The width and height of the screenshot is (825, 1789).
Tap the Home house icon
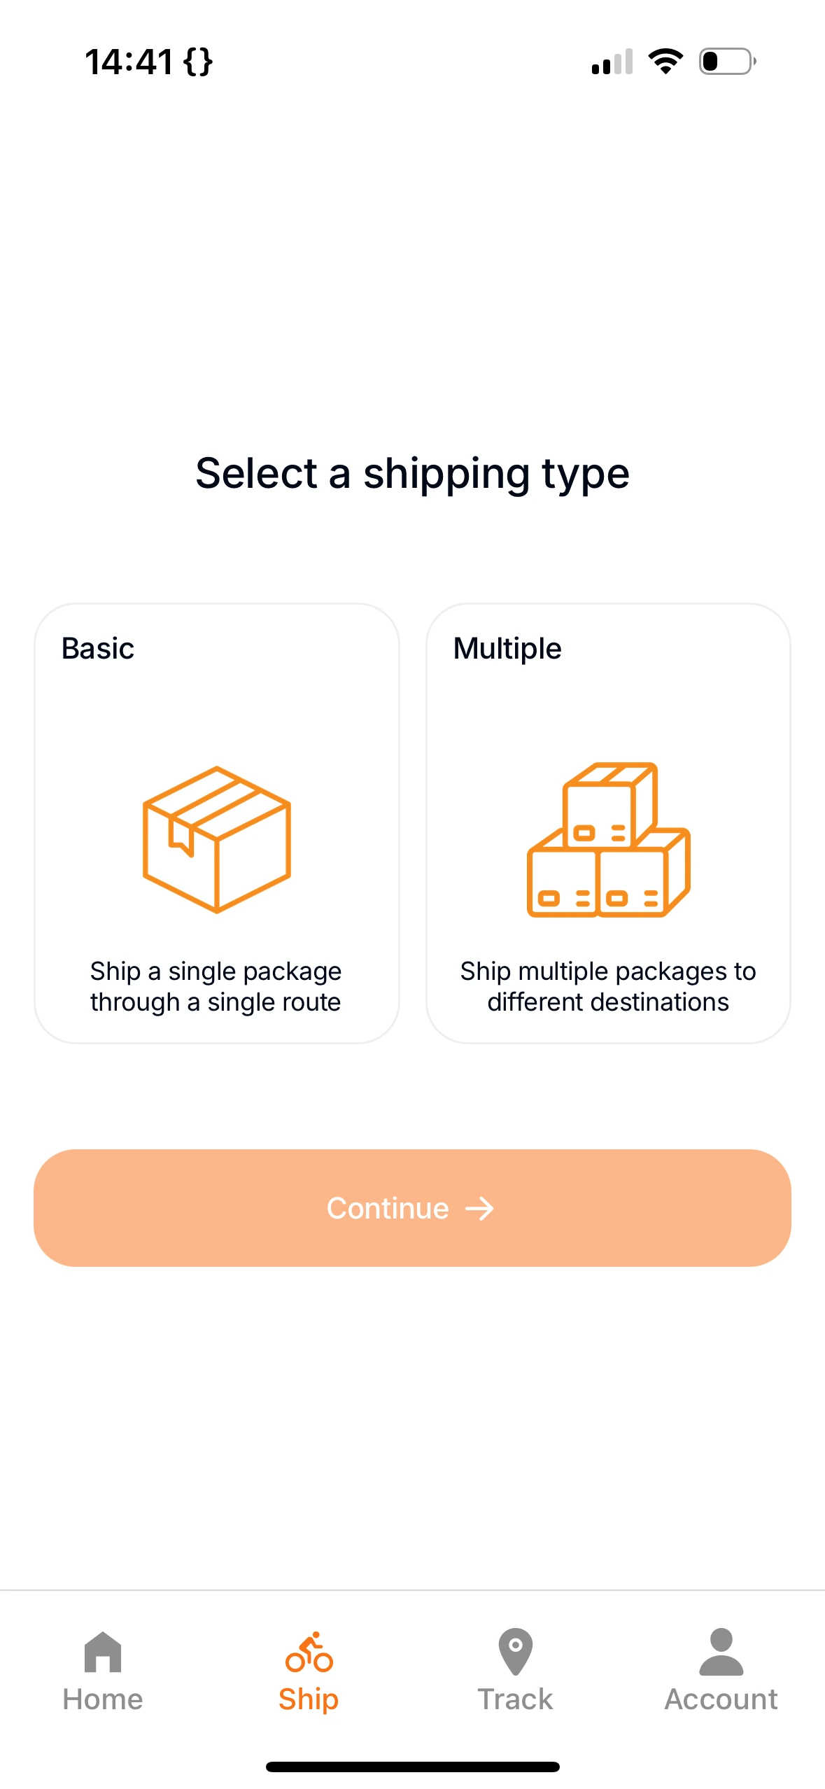[103, 1652]
